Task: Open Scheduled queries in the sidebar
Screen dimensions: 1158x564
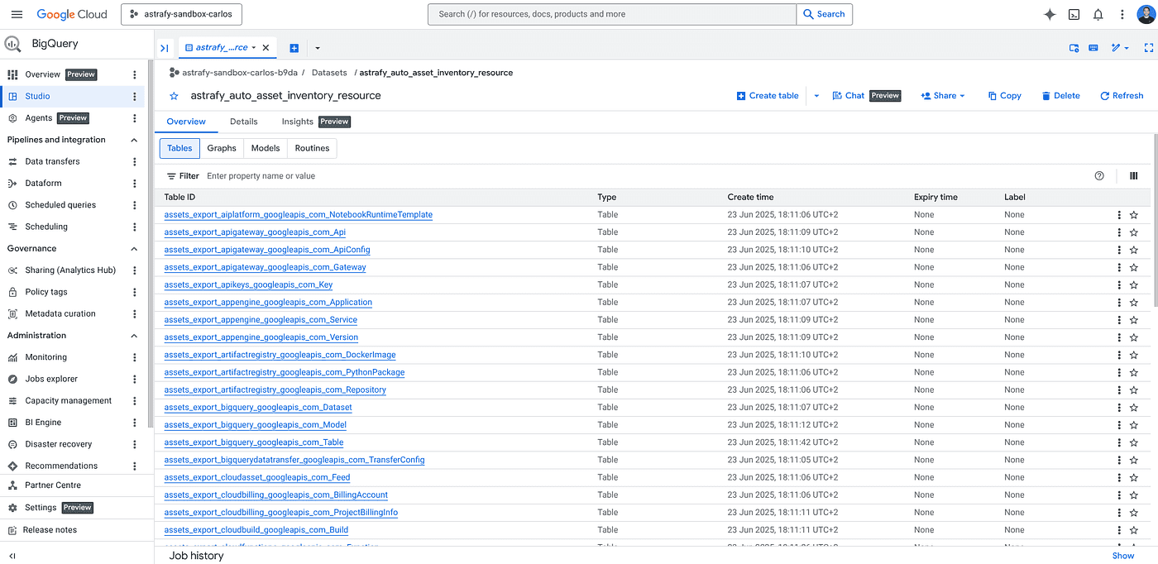Action: 60,205
